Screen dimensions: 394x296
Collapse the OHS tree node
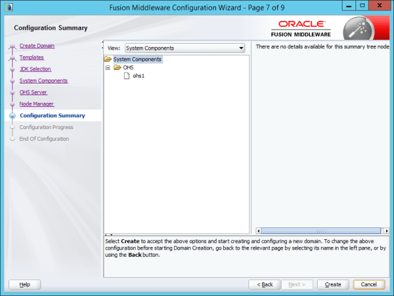(x=108, y=68)
